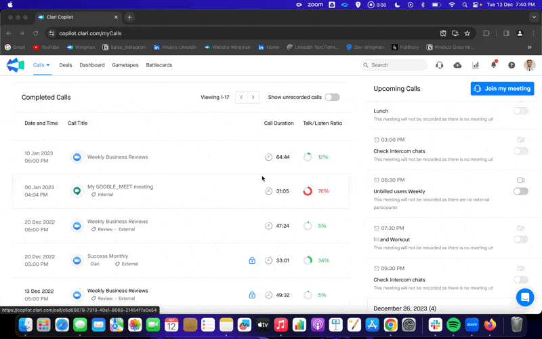Bookmark this page with star icon
The height and width of the screenshot is (339, 542).
pyautogui.click(x=467, y=33)
